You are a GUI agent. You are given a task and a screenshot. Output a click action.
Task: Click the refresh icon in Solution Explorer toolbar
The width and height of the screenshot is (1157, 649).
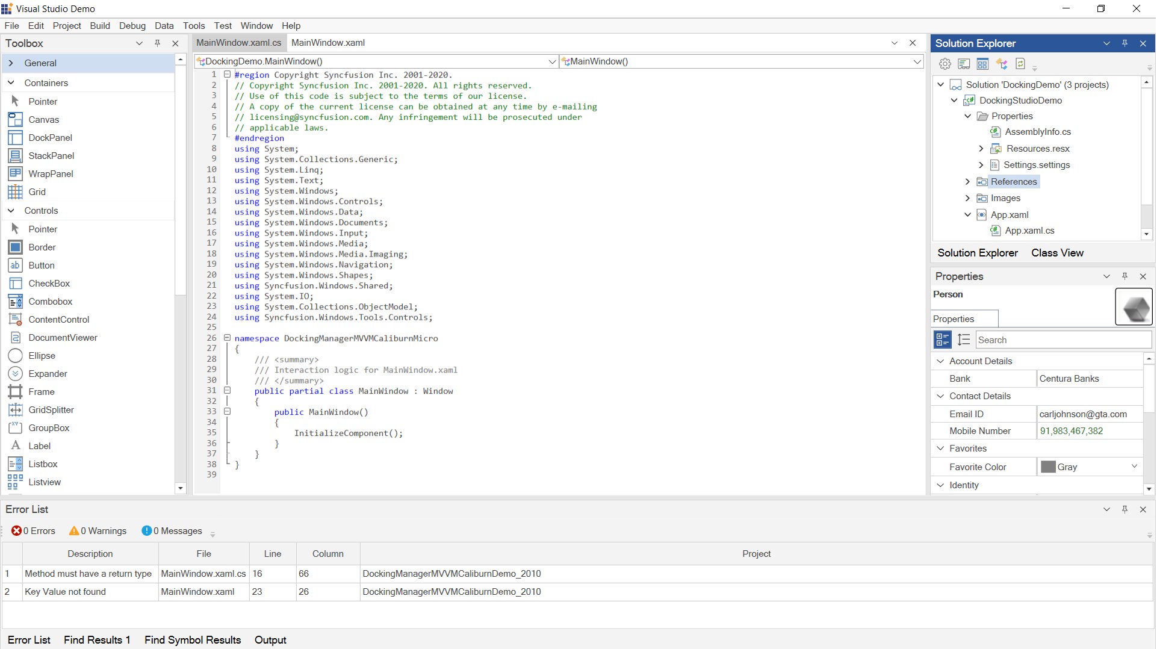coord(1020,64)
